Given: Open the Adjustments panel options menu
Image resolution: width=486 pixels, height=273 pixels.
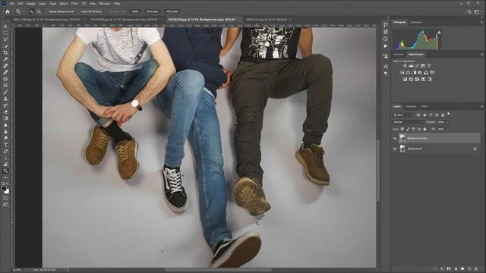Looking at the screenshot, I should [481, 54].
